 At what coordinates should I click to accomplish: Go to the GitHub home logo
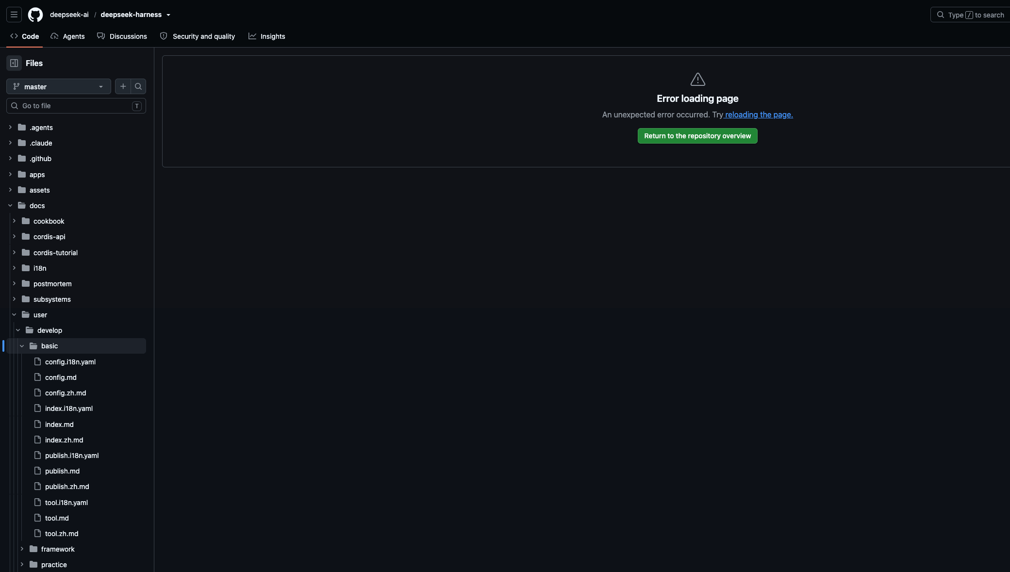pyautogui.click(x=35, y=15)
